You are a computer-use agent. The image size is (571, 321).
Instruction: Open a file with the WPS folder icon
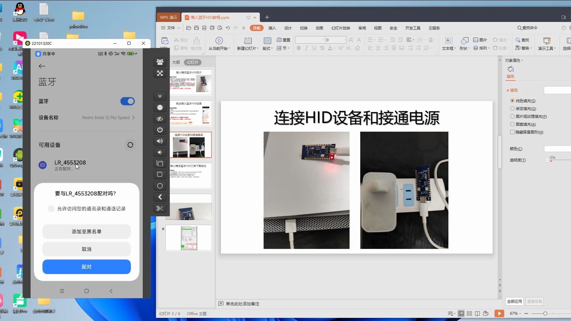189,28
